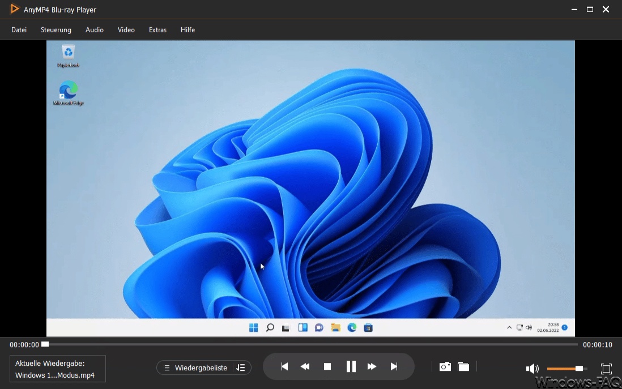This screenshot has height=389, width=622.
Task: Open the Hilfe menu
Action: [188, 30]
